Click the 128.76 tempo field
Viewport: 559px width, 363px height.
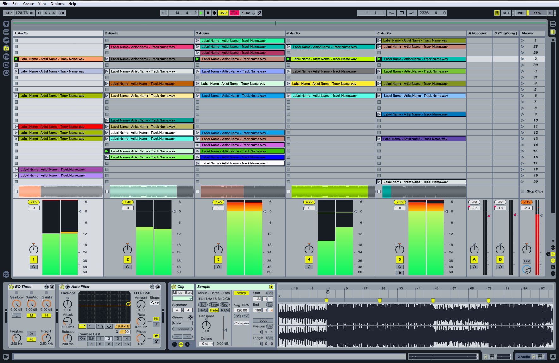click(21, 13)
